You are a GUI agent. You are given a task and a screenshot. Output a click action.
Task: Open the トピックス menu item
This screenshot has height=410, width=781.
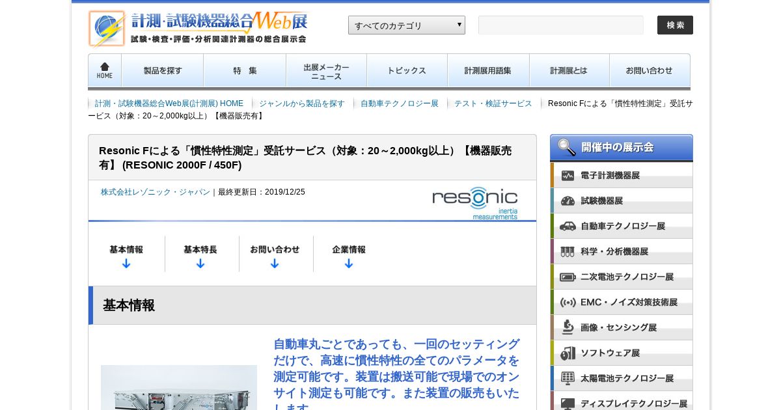407,70
